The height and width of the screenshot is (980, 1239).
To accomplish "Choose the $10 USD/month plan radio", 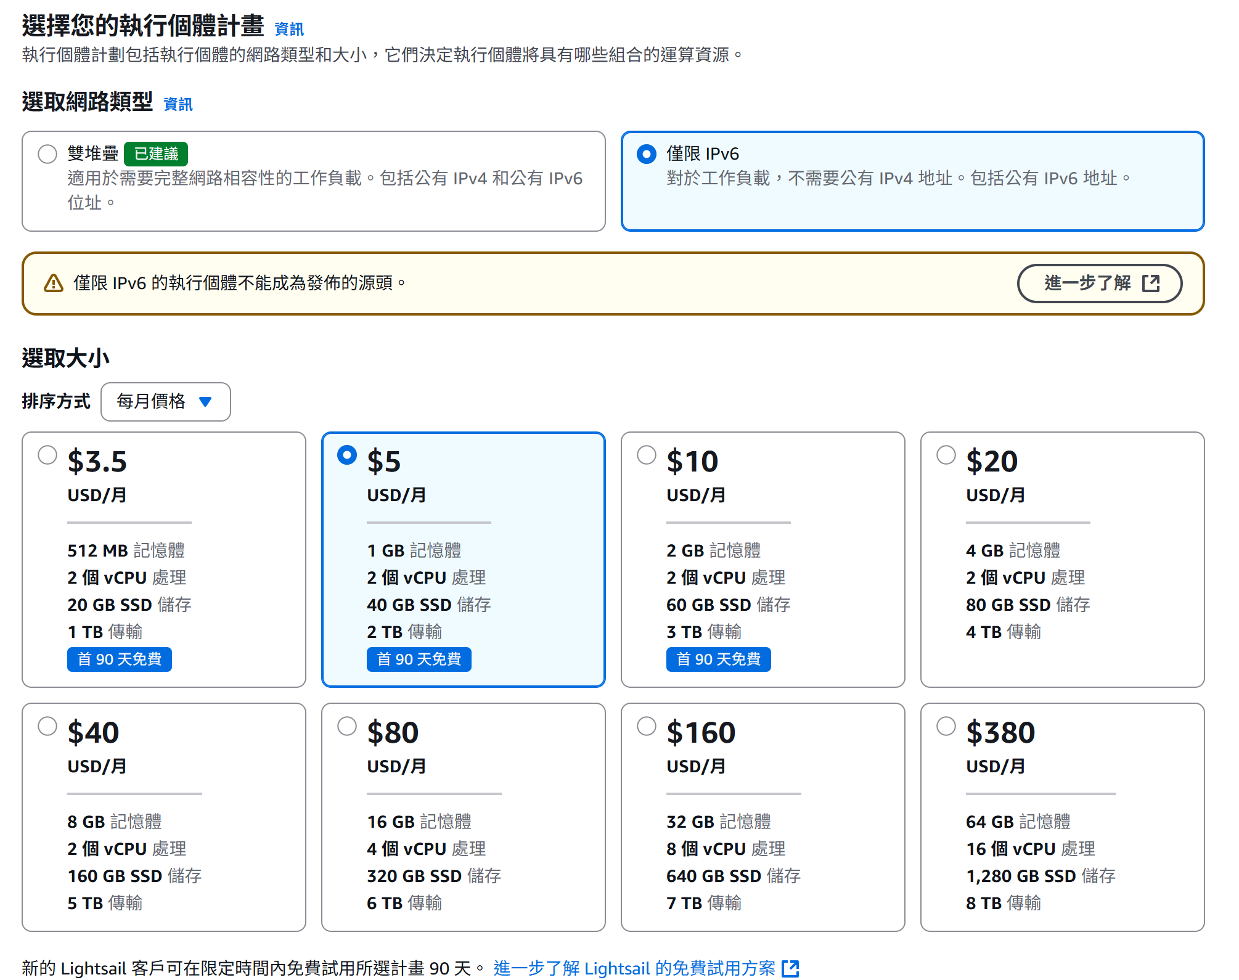I will pos(646,455).
